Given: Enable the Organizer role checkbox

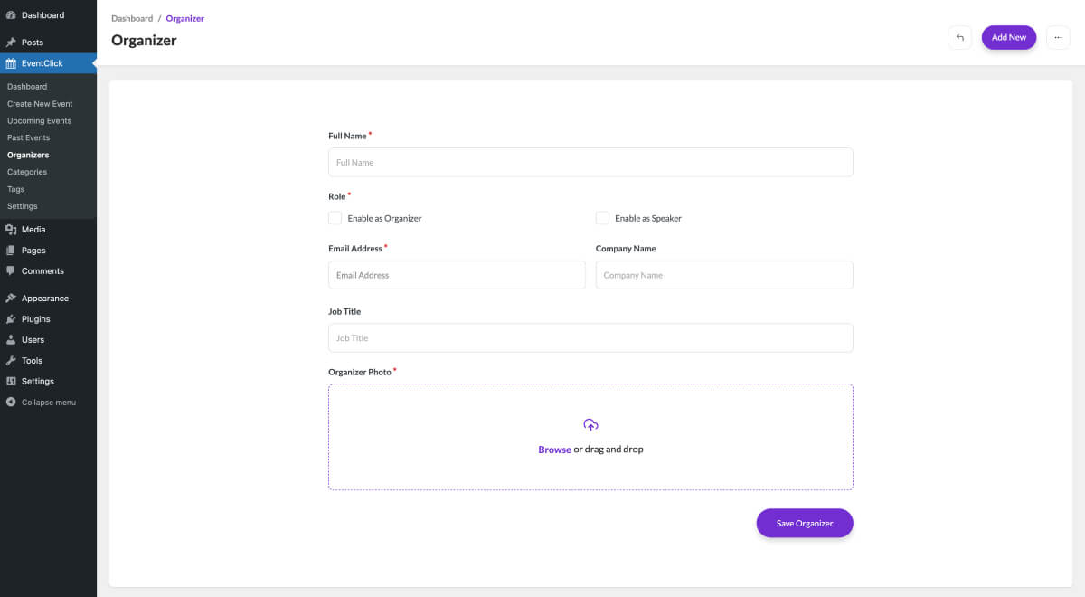Looking at the screenshot, I should point(335,218).
